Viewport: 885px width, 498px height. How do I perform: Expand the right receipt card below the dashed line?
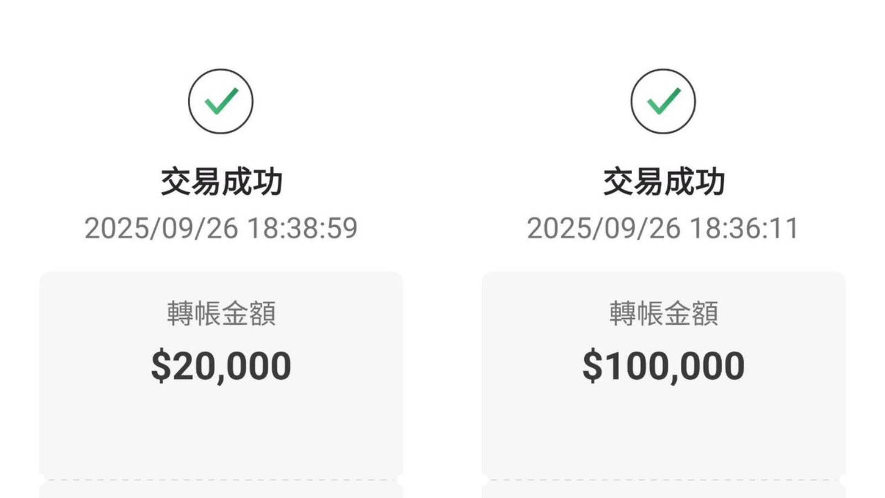[663, 490]
